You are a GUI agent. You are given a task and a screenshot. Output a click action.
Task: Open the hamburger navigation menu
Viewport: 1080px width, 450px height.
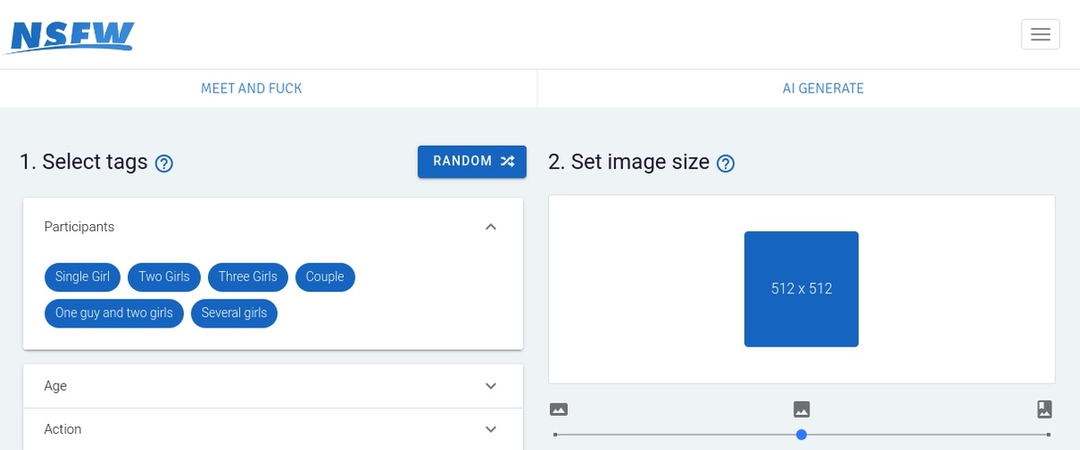pyautogui.click(x=1040, y=34)
